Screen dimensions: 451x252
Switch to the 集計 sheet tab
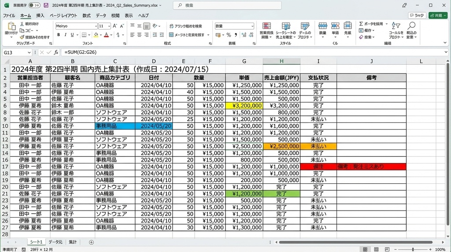point(73,242)
